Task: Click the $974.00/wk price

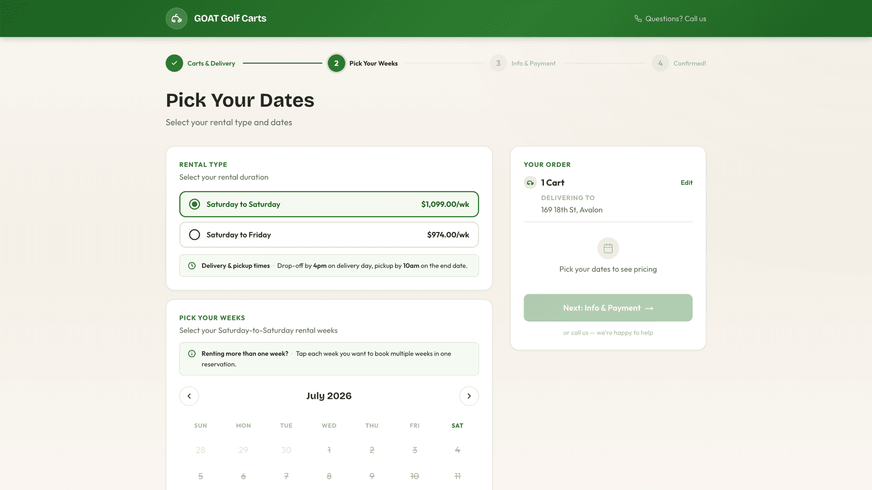Action: pos(448,235)
